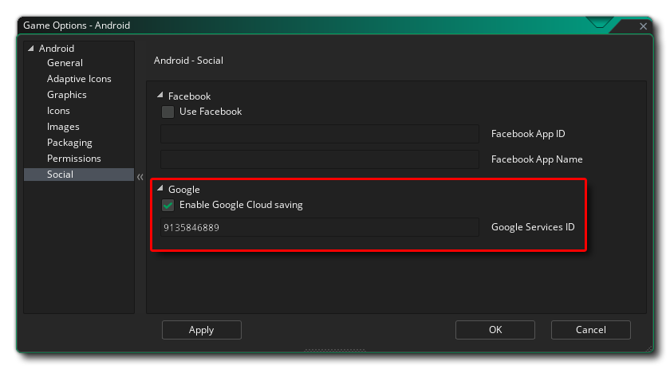This screenshot has width=670, height=369.
Task: Click the Facebook App ID label
Action: coord(528,134)
